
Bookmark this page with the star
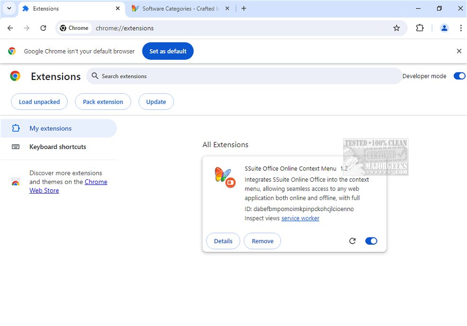(x=396, y=28)
